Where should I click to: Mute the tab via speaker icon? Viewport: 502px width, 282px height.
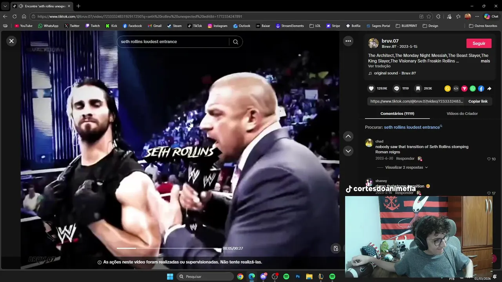click(20, 6)
